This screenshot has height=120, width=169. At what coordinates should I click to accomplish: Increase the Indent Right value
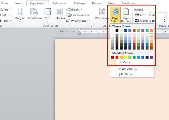tap(164, 20)
